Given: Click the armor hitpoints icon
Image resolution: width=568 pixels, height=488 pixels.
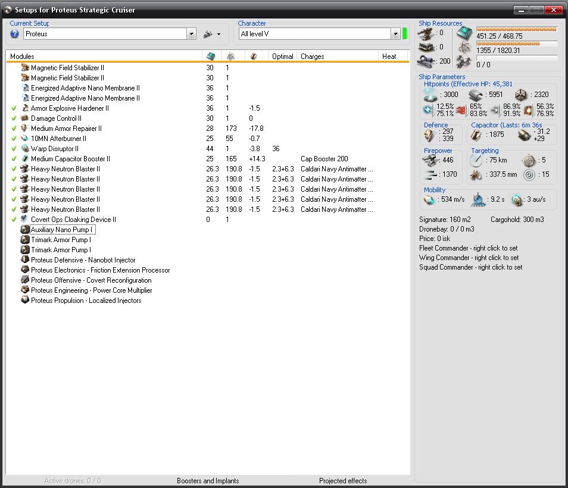Looking at the screenshot, I should click(x=476, y=95).
